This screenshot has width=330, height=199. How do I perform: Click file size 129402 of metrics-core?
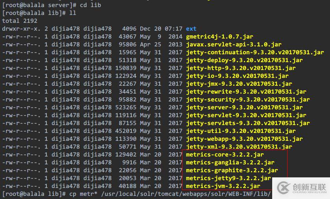click(x=125, y=155)
